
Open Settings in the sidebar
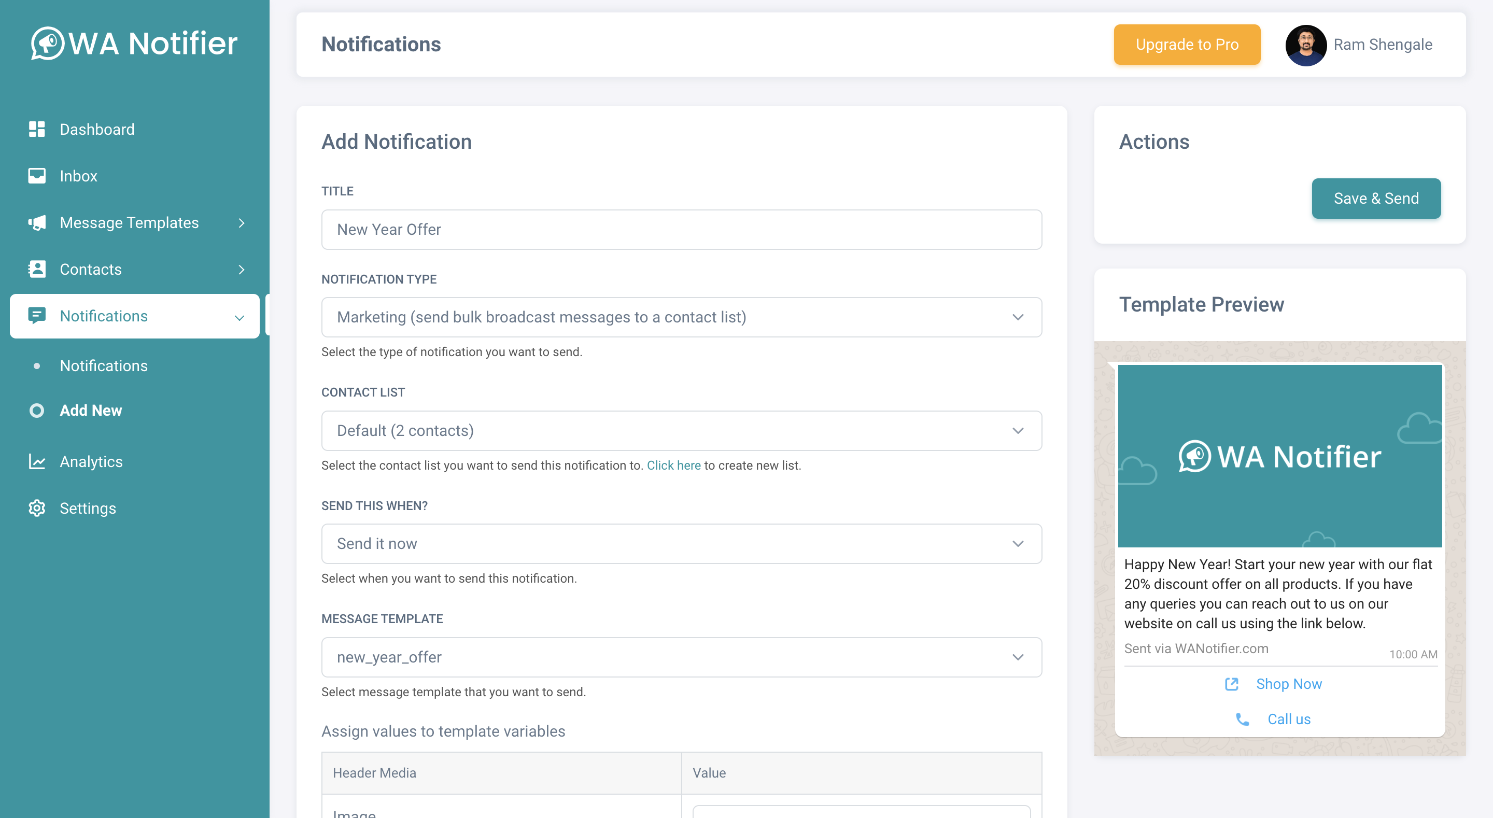(88, 508)
